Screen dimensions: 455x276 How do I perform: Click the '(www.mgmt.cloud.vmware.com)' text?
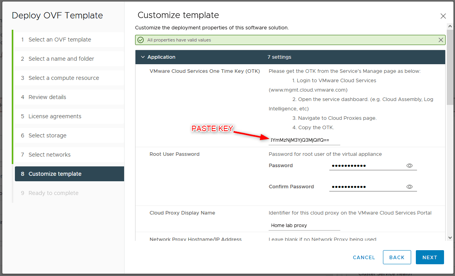coord(308,90)
